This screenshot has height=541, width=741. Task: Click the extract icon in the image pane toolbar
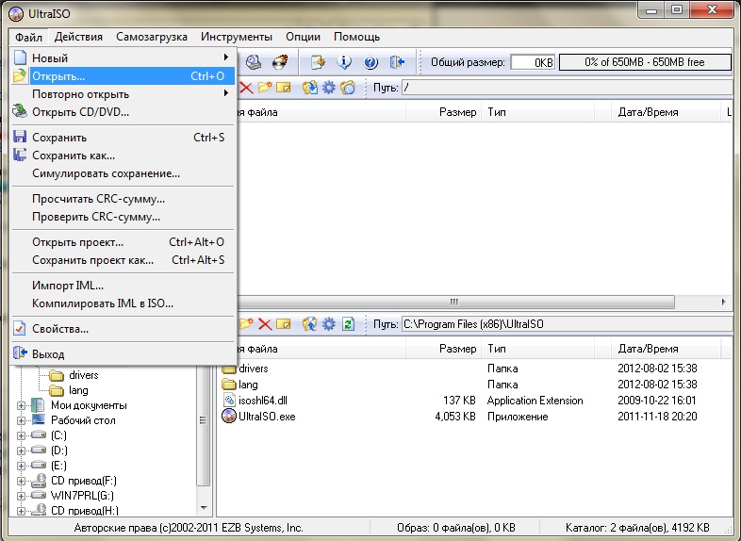tap(309, 88)
